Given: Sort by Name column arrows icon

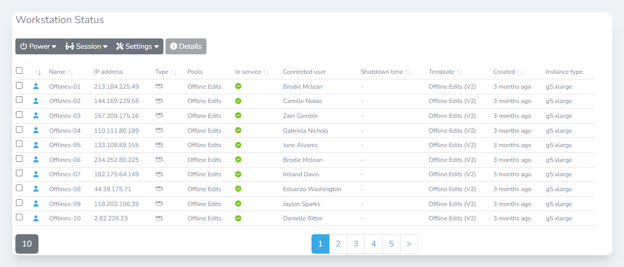Looking at the screenshot, I should [70, 72].
